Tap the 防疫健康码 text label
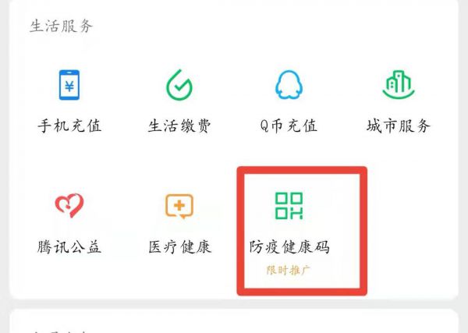The width and height of the screenshot is (468, 333). pos(289,246)
